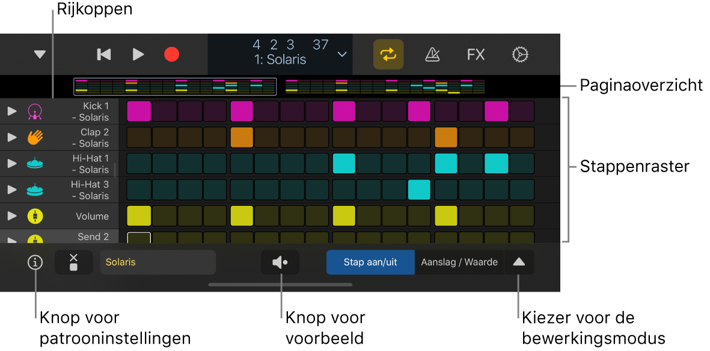The height and width of the screenshot is (351, 710).
Task: Turn off the first Volume step
Action: 138,216
